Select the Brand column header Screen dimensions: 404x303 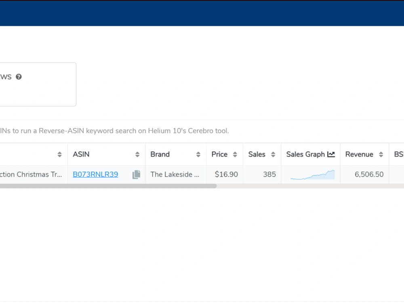tap(176, 154)
